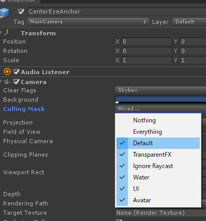
Task: Click the Scale X value field
Action: [146, 60]
